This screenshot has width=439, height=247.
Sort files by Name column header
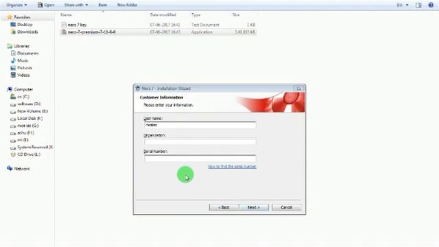point(66,15)
